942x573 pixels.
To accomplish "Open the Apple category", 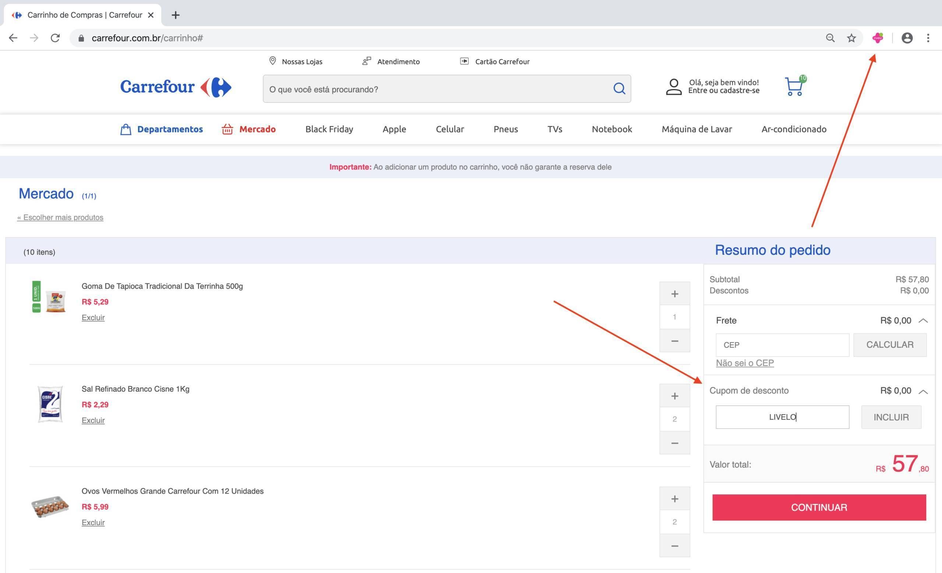I will [x=394, y=129].
